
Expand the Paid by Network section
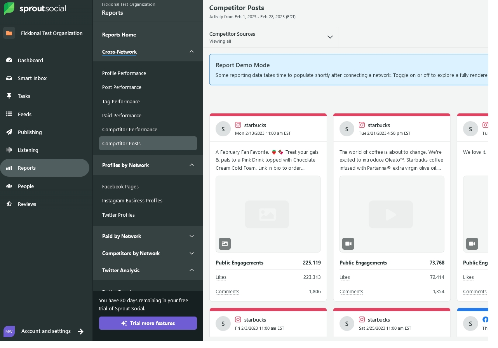click(192, 236)
